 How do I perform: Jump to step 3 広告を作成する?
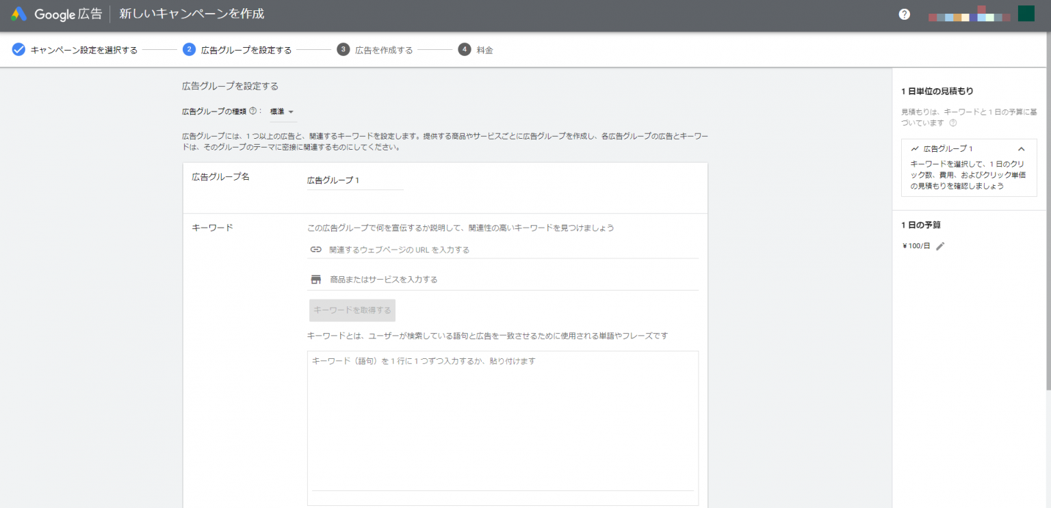375,50
